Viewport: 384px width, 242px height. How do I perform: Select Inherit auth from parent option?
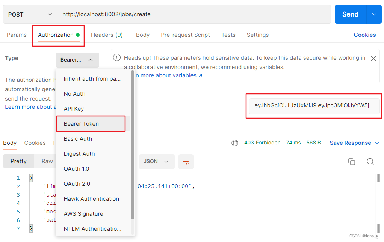[x=93, y=79]
